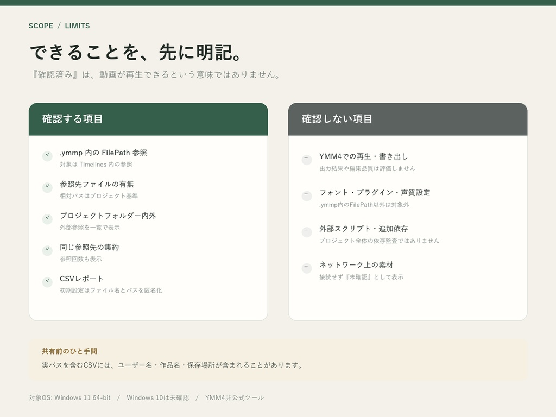Screen dimensions: 556x417
Task: Click the note '参照回数も表示'
Action: (81, 259)
